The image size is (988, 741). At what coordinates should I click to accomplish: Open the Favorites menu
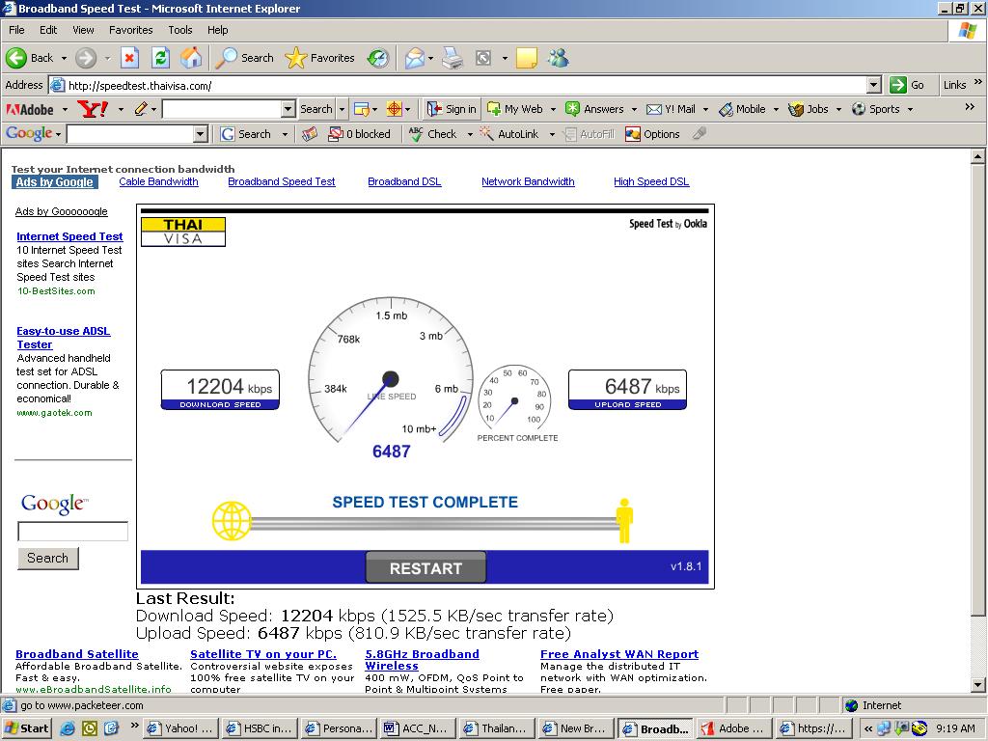130,30
